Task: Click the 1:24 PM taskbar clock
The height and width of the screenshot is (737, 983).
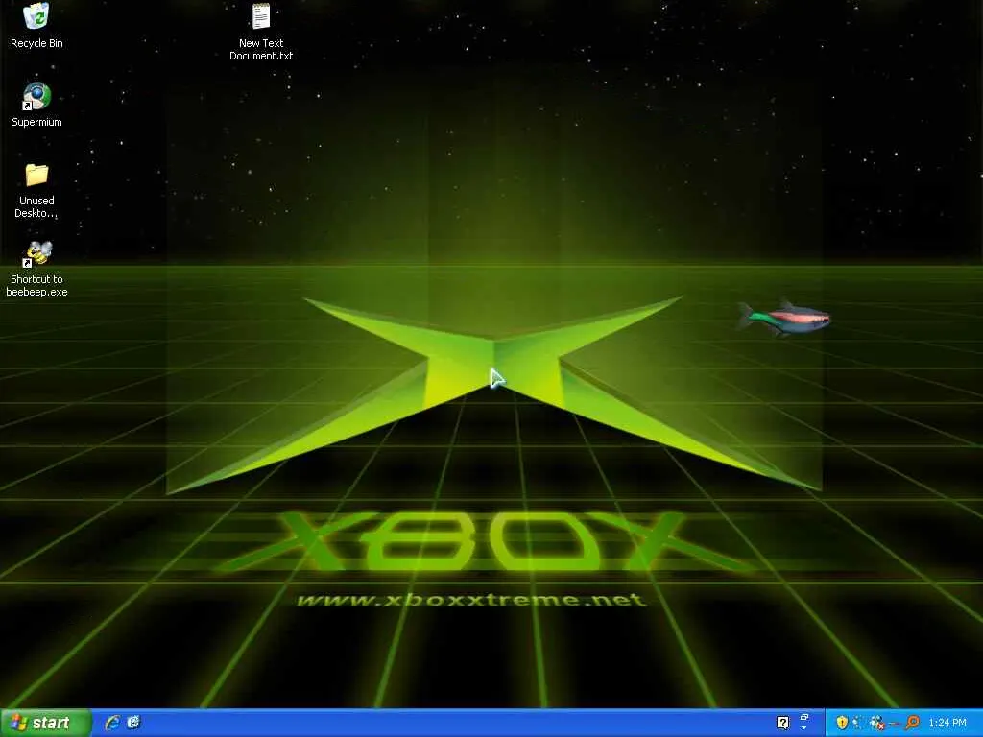Action: pos(947,723)
